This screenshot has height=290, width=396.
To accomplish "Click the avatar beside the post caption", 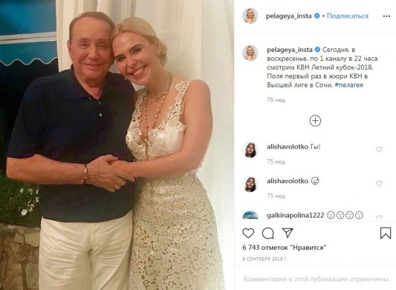I will [x=250, y=52].
